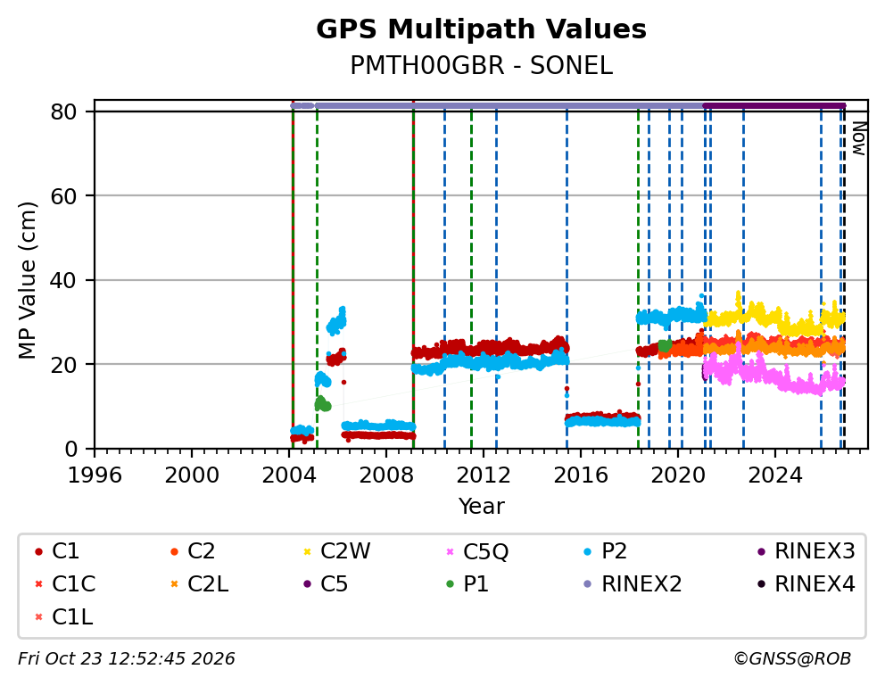Click the timestamp Fri Oct 23 12:52:45 2026
Image resolution: width=885 pixels, height=686 pixels.
[x=127, y=658]
